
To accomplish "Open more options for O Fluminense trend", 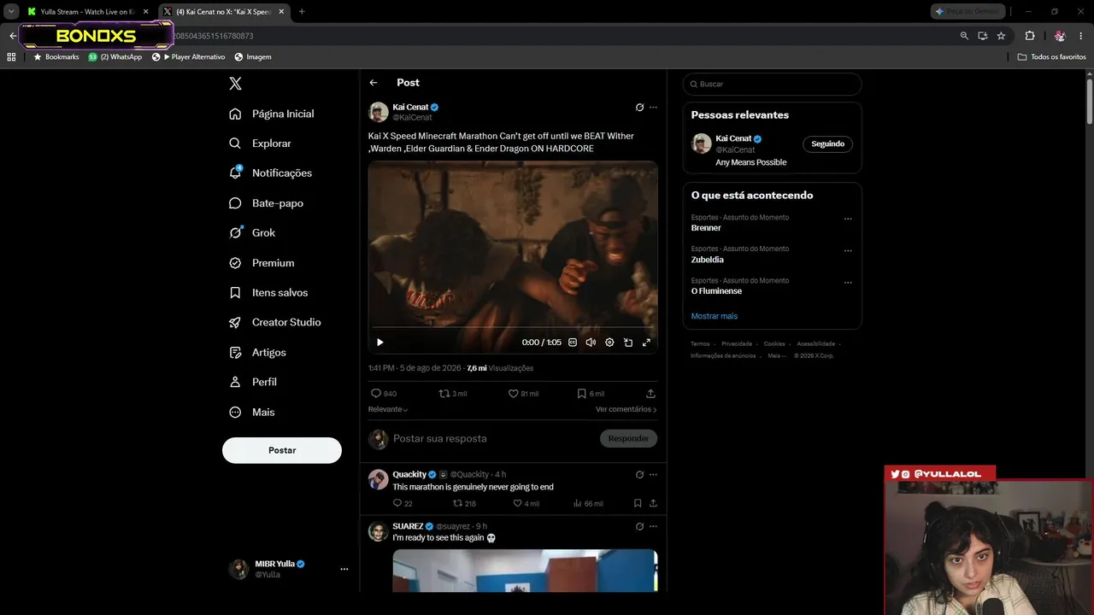I will tap(848, 282).
